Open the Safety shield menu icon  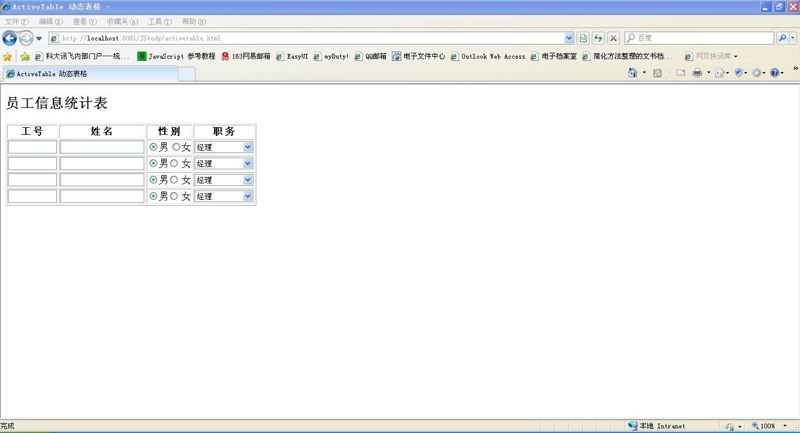[741, 73]
